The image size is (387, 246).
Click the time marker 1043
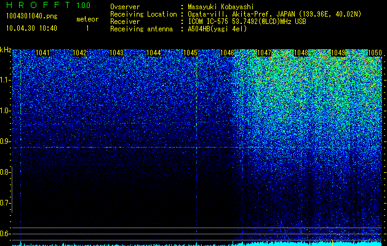coord(116,53)
